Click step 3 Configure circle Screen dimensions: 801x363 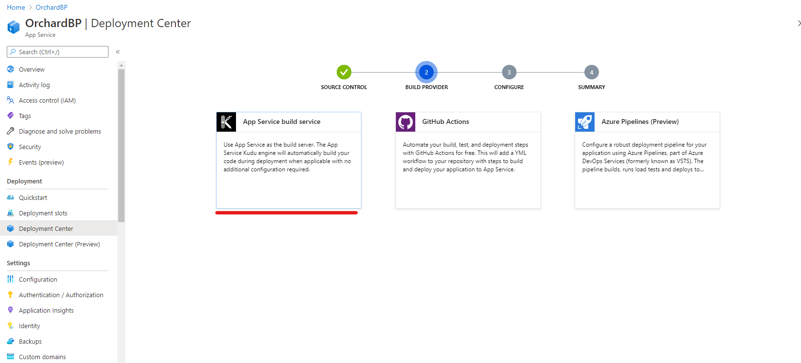pyautogui.click(x=509, y=72)
